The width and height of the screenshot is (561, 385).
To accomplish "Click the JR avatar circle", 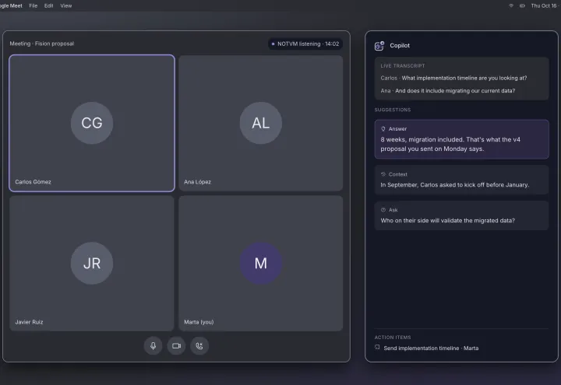I will point(92,263).
